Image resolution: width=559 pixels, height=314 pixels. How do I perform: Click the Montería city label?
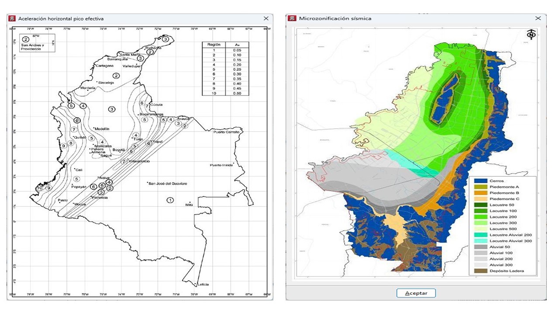[88, 88]
